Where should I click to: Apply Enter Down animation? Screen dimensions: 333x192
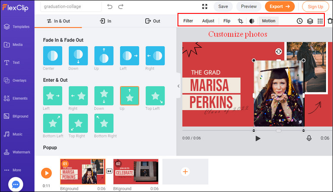(x=104, y=96)
